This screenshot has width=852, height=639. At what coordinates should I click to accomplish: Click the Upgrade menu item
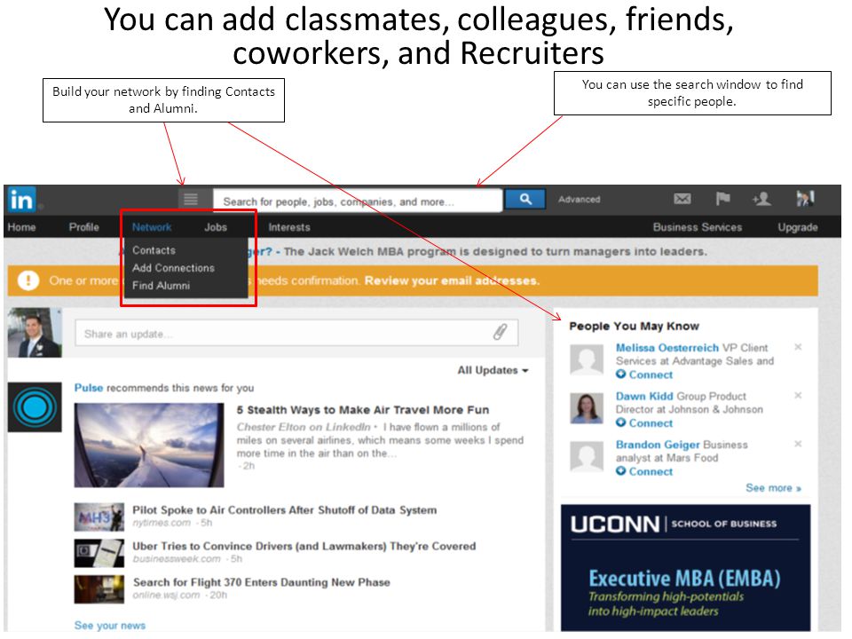point(798,227)
